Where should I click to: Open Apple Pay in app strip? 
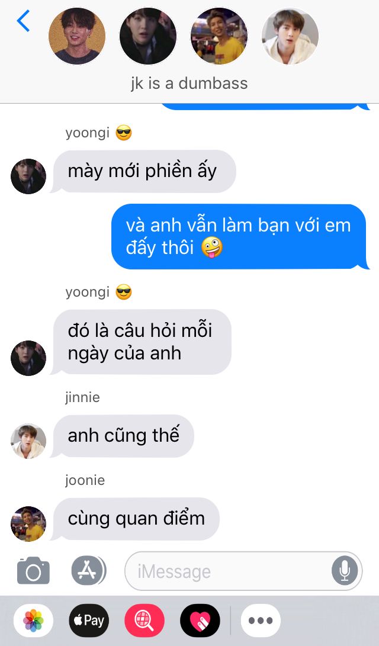pos(89,621)
